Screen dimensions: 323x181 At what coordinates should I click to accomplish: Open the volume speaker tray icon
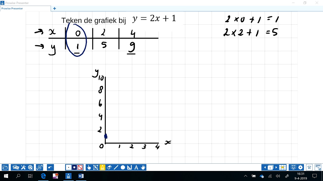point(278,176)
